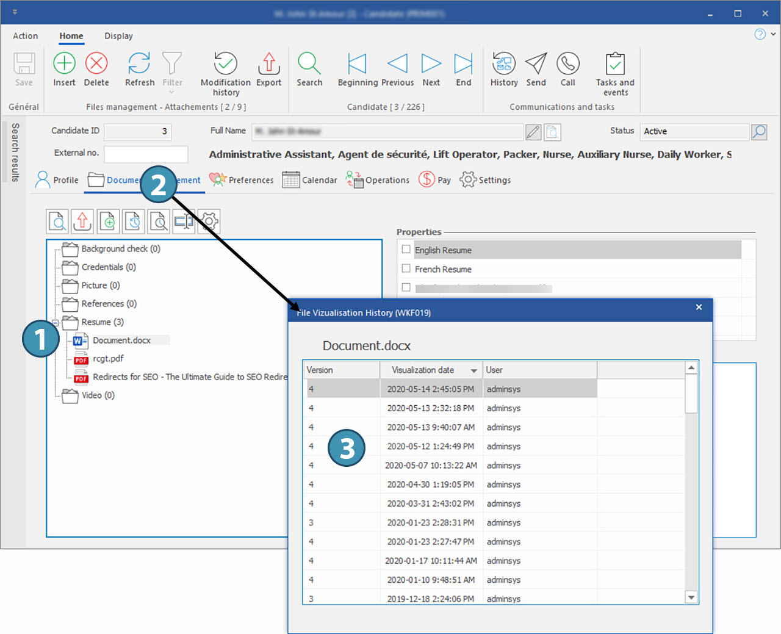
Task: Click the External no. input field
Action: tap(146, 154)
